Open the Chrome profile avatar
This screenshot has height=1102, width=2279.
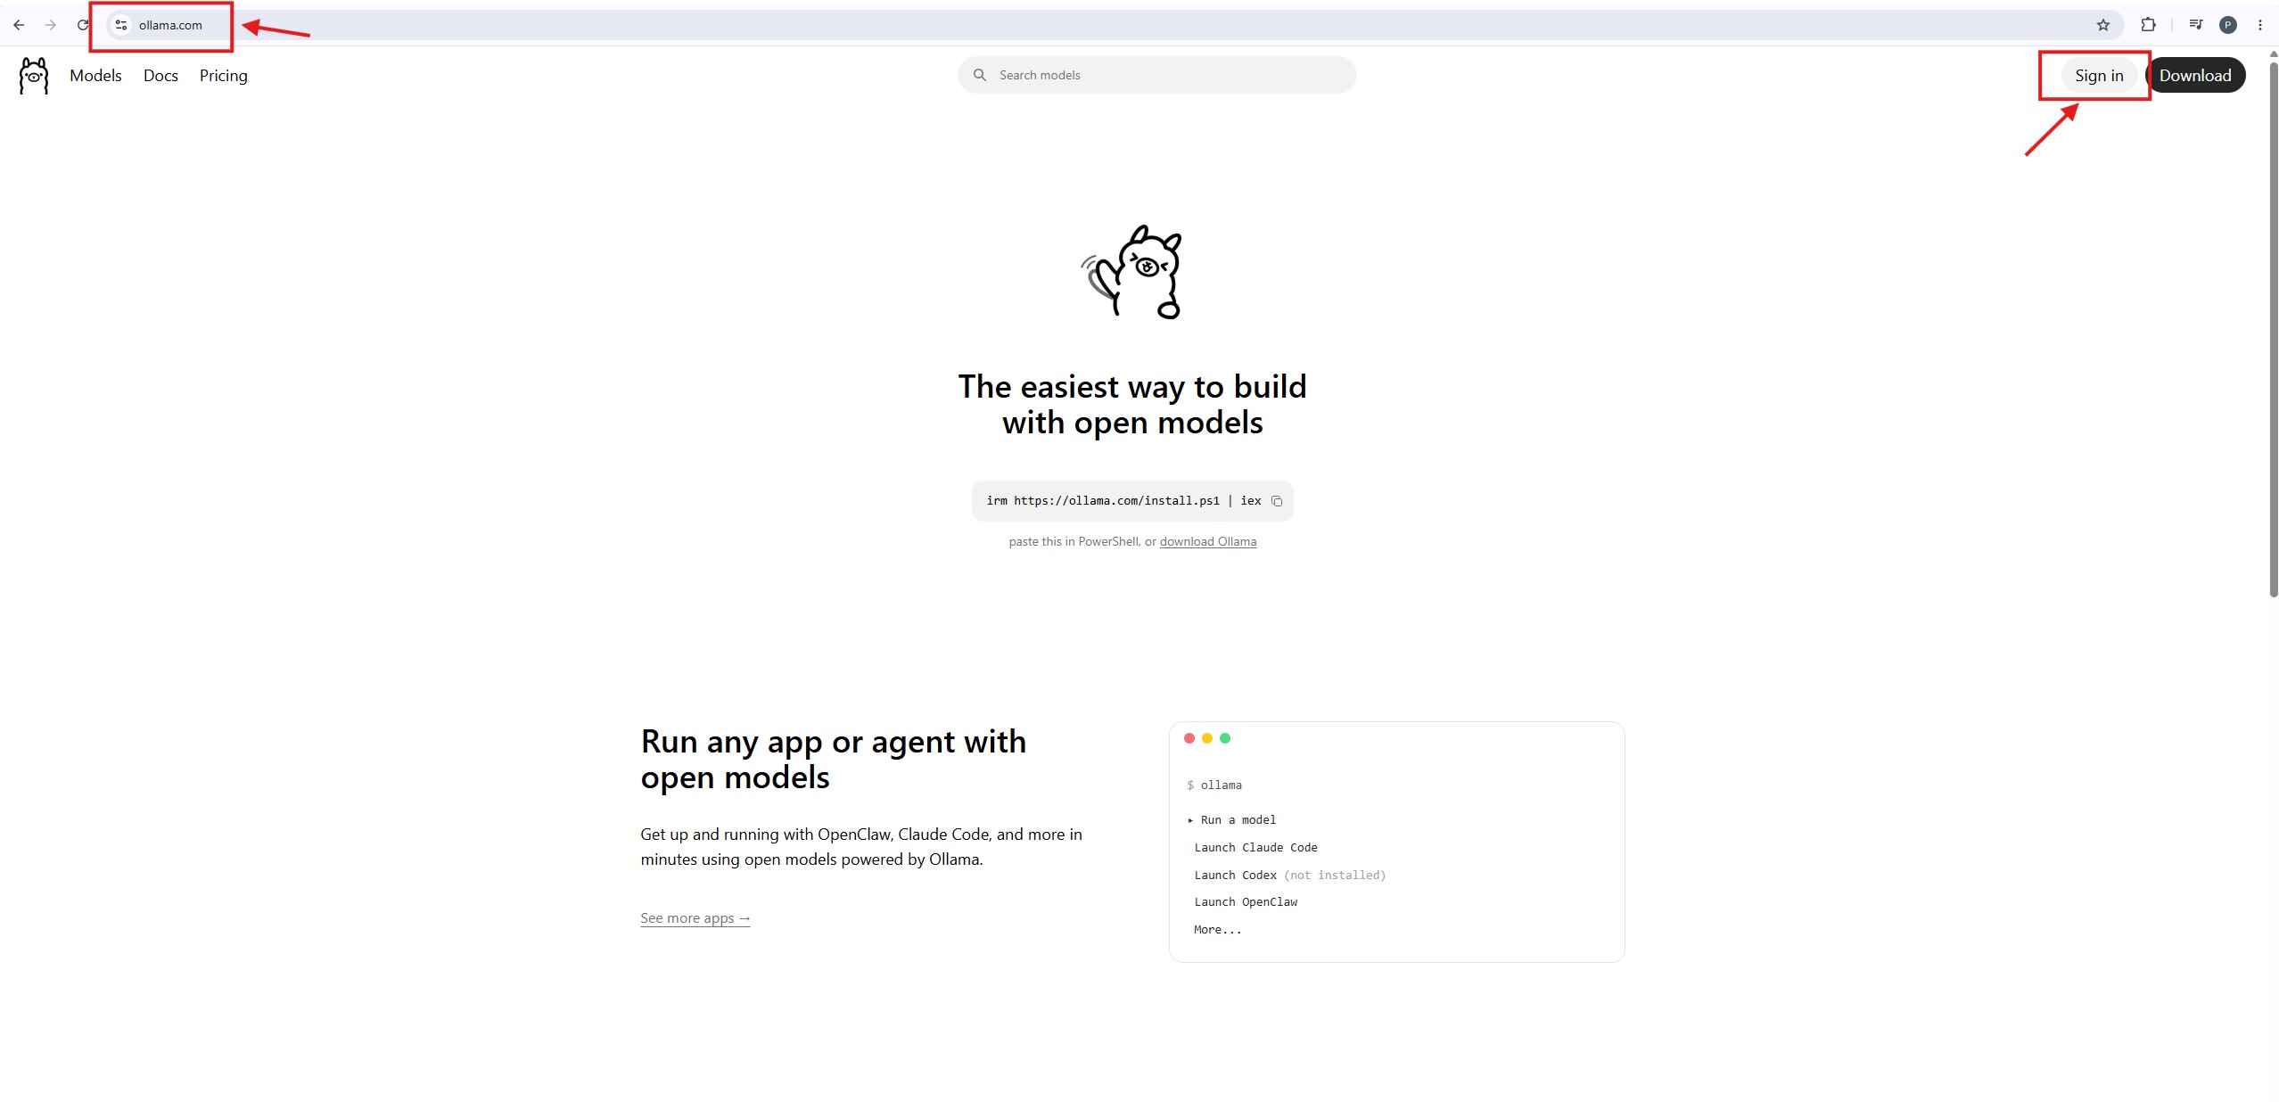(x=2227, y=25)
